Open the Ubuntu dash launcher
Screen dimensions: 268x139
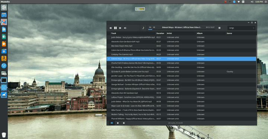[x=4, y=7]
